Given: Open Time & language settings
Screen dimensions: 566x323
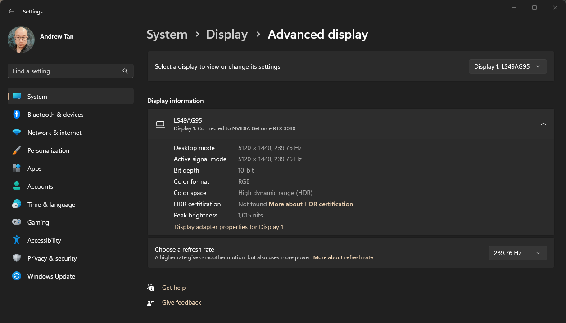Looking at the screenshot, I should (51, 204).
